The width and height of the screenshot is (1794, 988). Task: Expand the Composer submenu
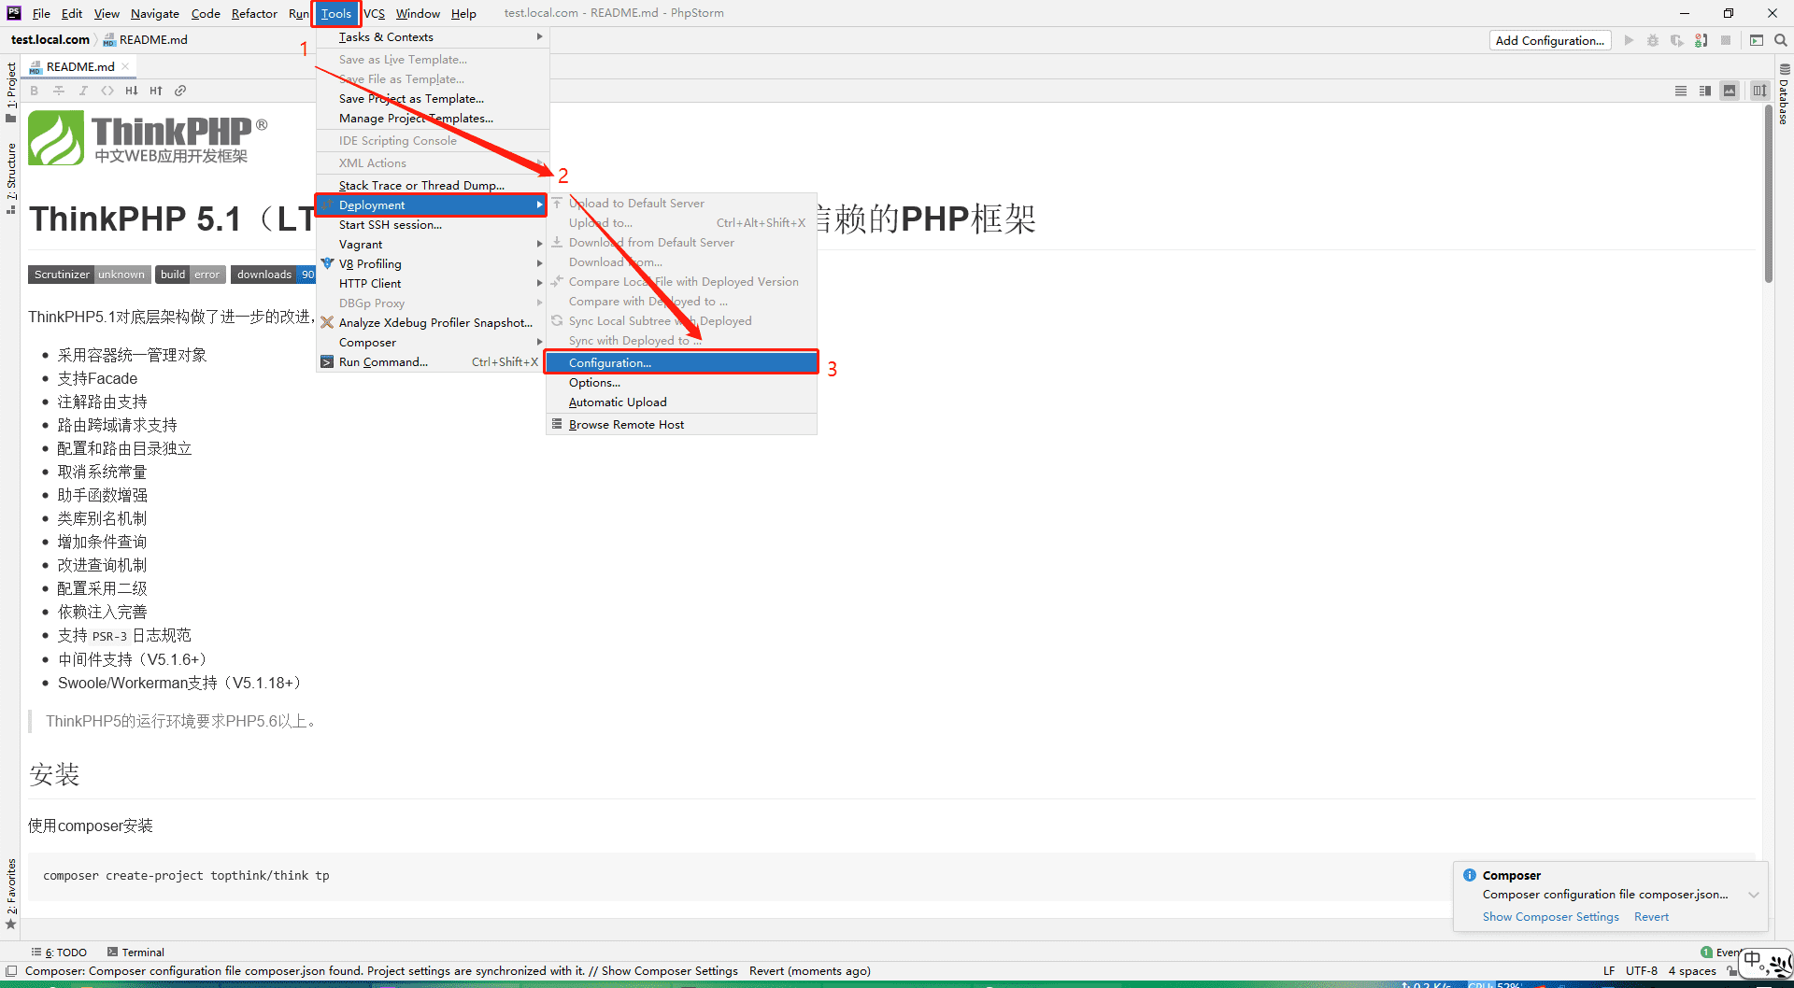point(432,343)
